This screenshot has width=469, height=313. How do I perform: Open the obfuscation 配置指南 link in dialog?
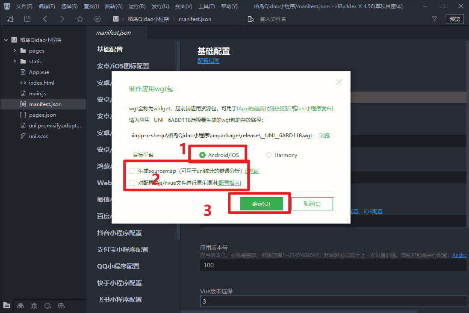tap(230, 183)
